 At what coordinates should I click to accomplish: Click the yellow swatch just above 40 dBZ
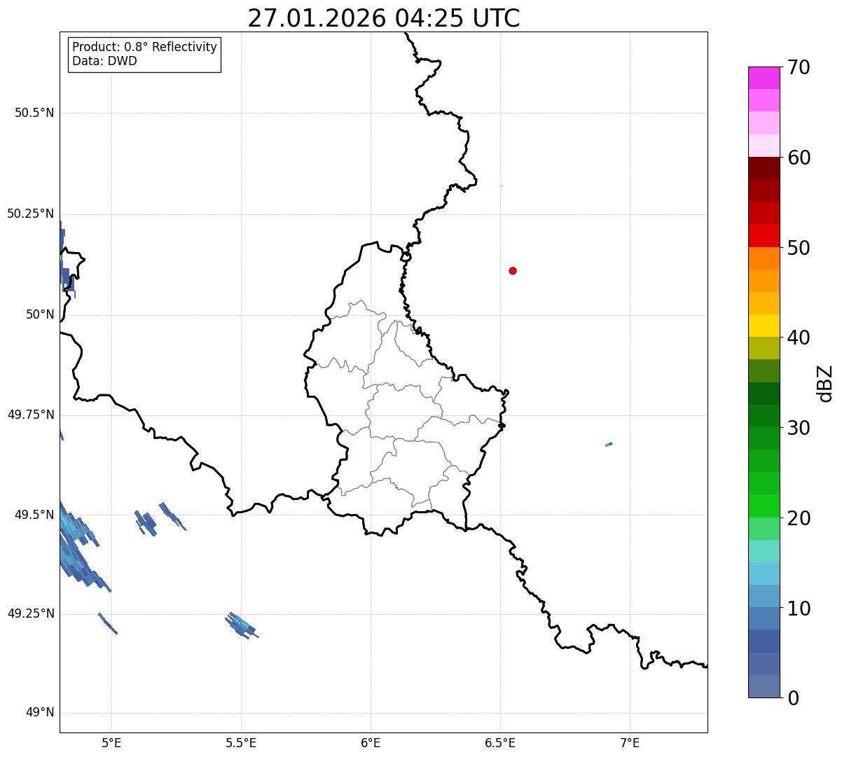(x=764, y=326)
